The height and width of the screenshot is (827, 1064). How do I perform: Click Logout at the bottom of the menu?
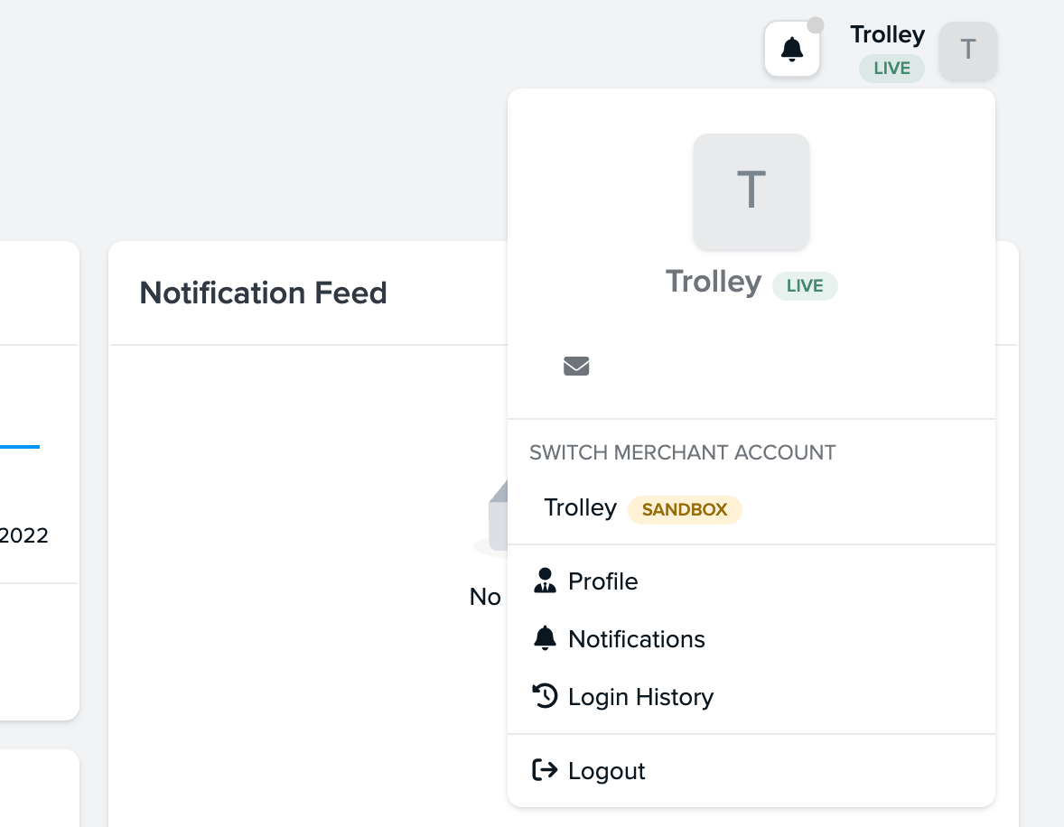click(x=606, y=770)
